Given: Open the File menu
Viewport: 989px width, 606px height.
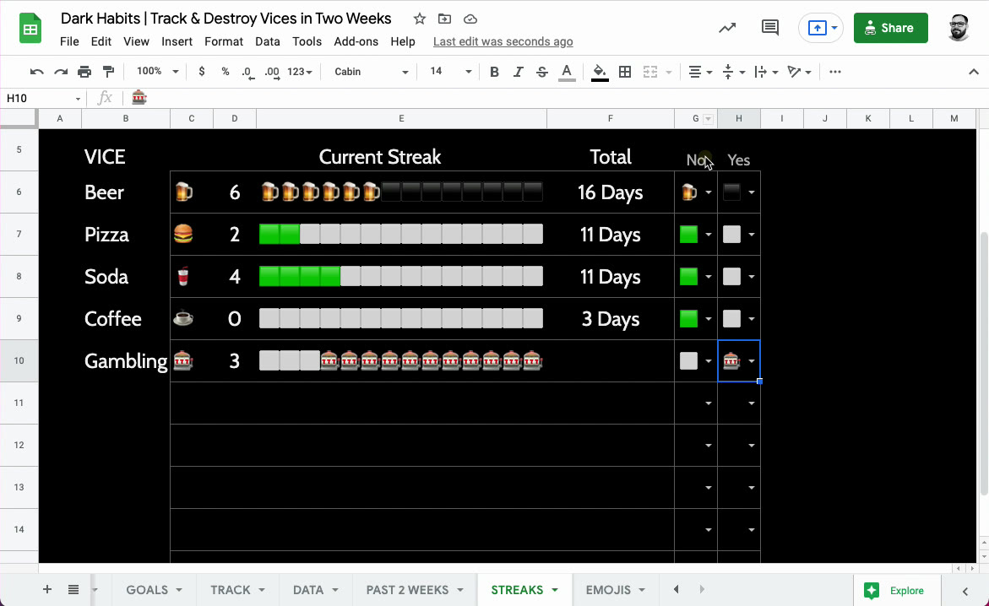Looking at the screenshot, I should (x=69, y=41).
